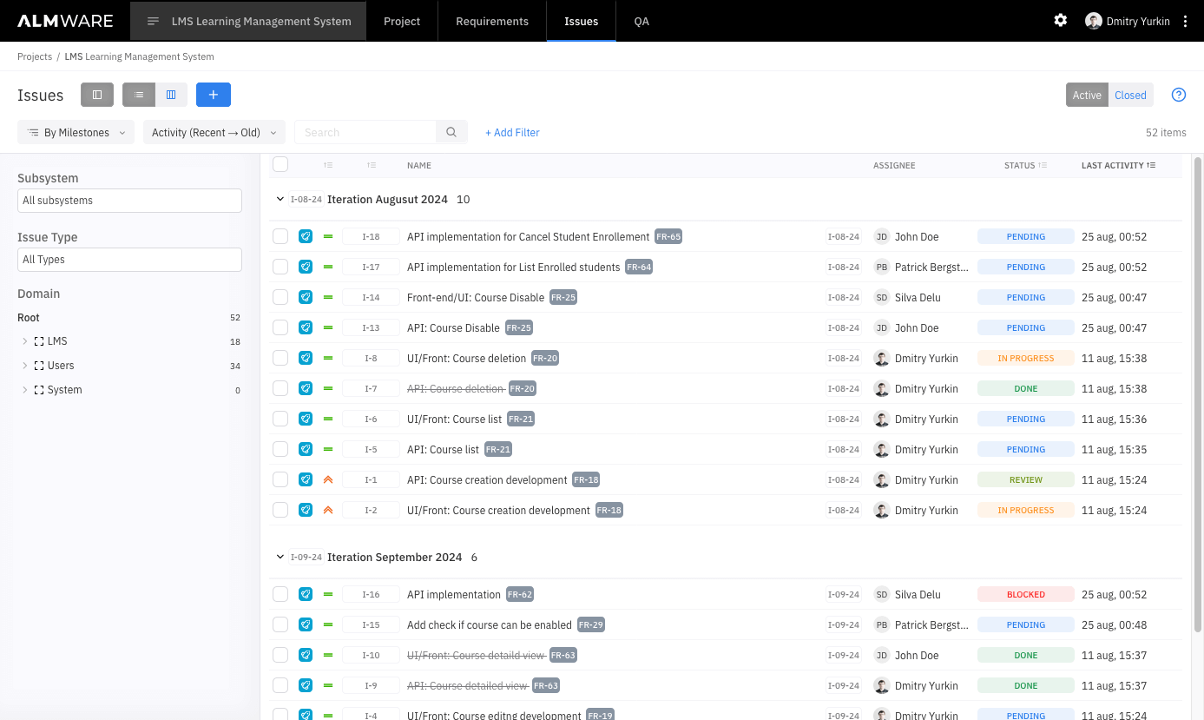Add a new issue with plus button
This screenshot has width=1204, height=720.
(214, 95)
